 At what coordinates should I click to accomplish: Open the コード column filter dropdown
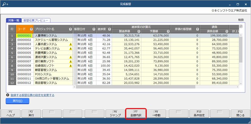pyautogui.click(x=31, y=29)
